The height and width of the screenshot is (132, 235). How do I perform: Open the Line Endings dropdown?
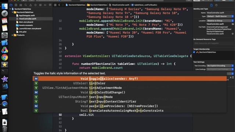point(220,69)
